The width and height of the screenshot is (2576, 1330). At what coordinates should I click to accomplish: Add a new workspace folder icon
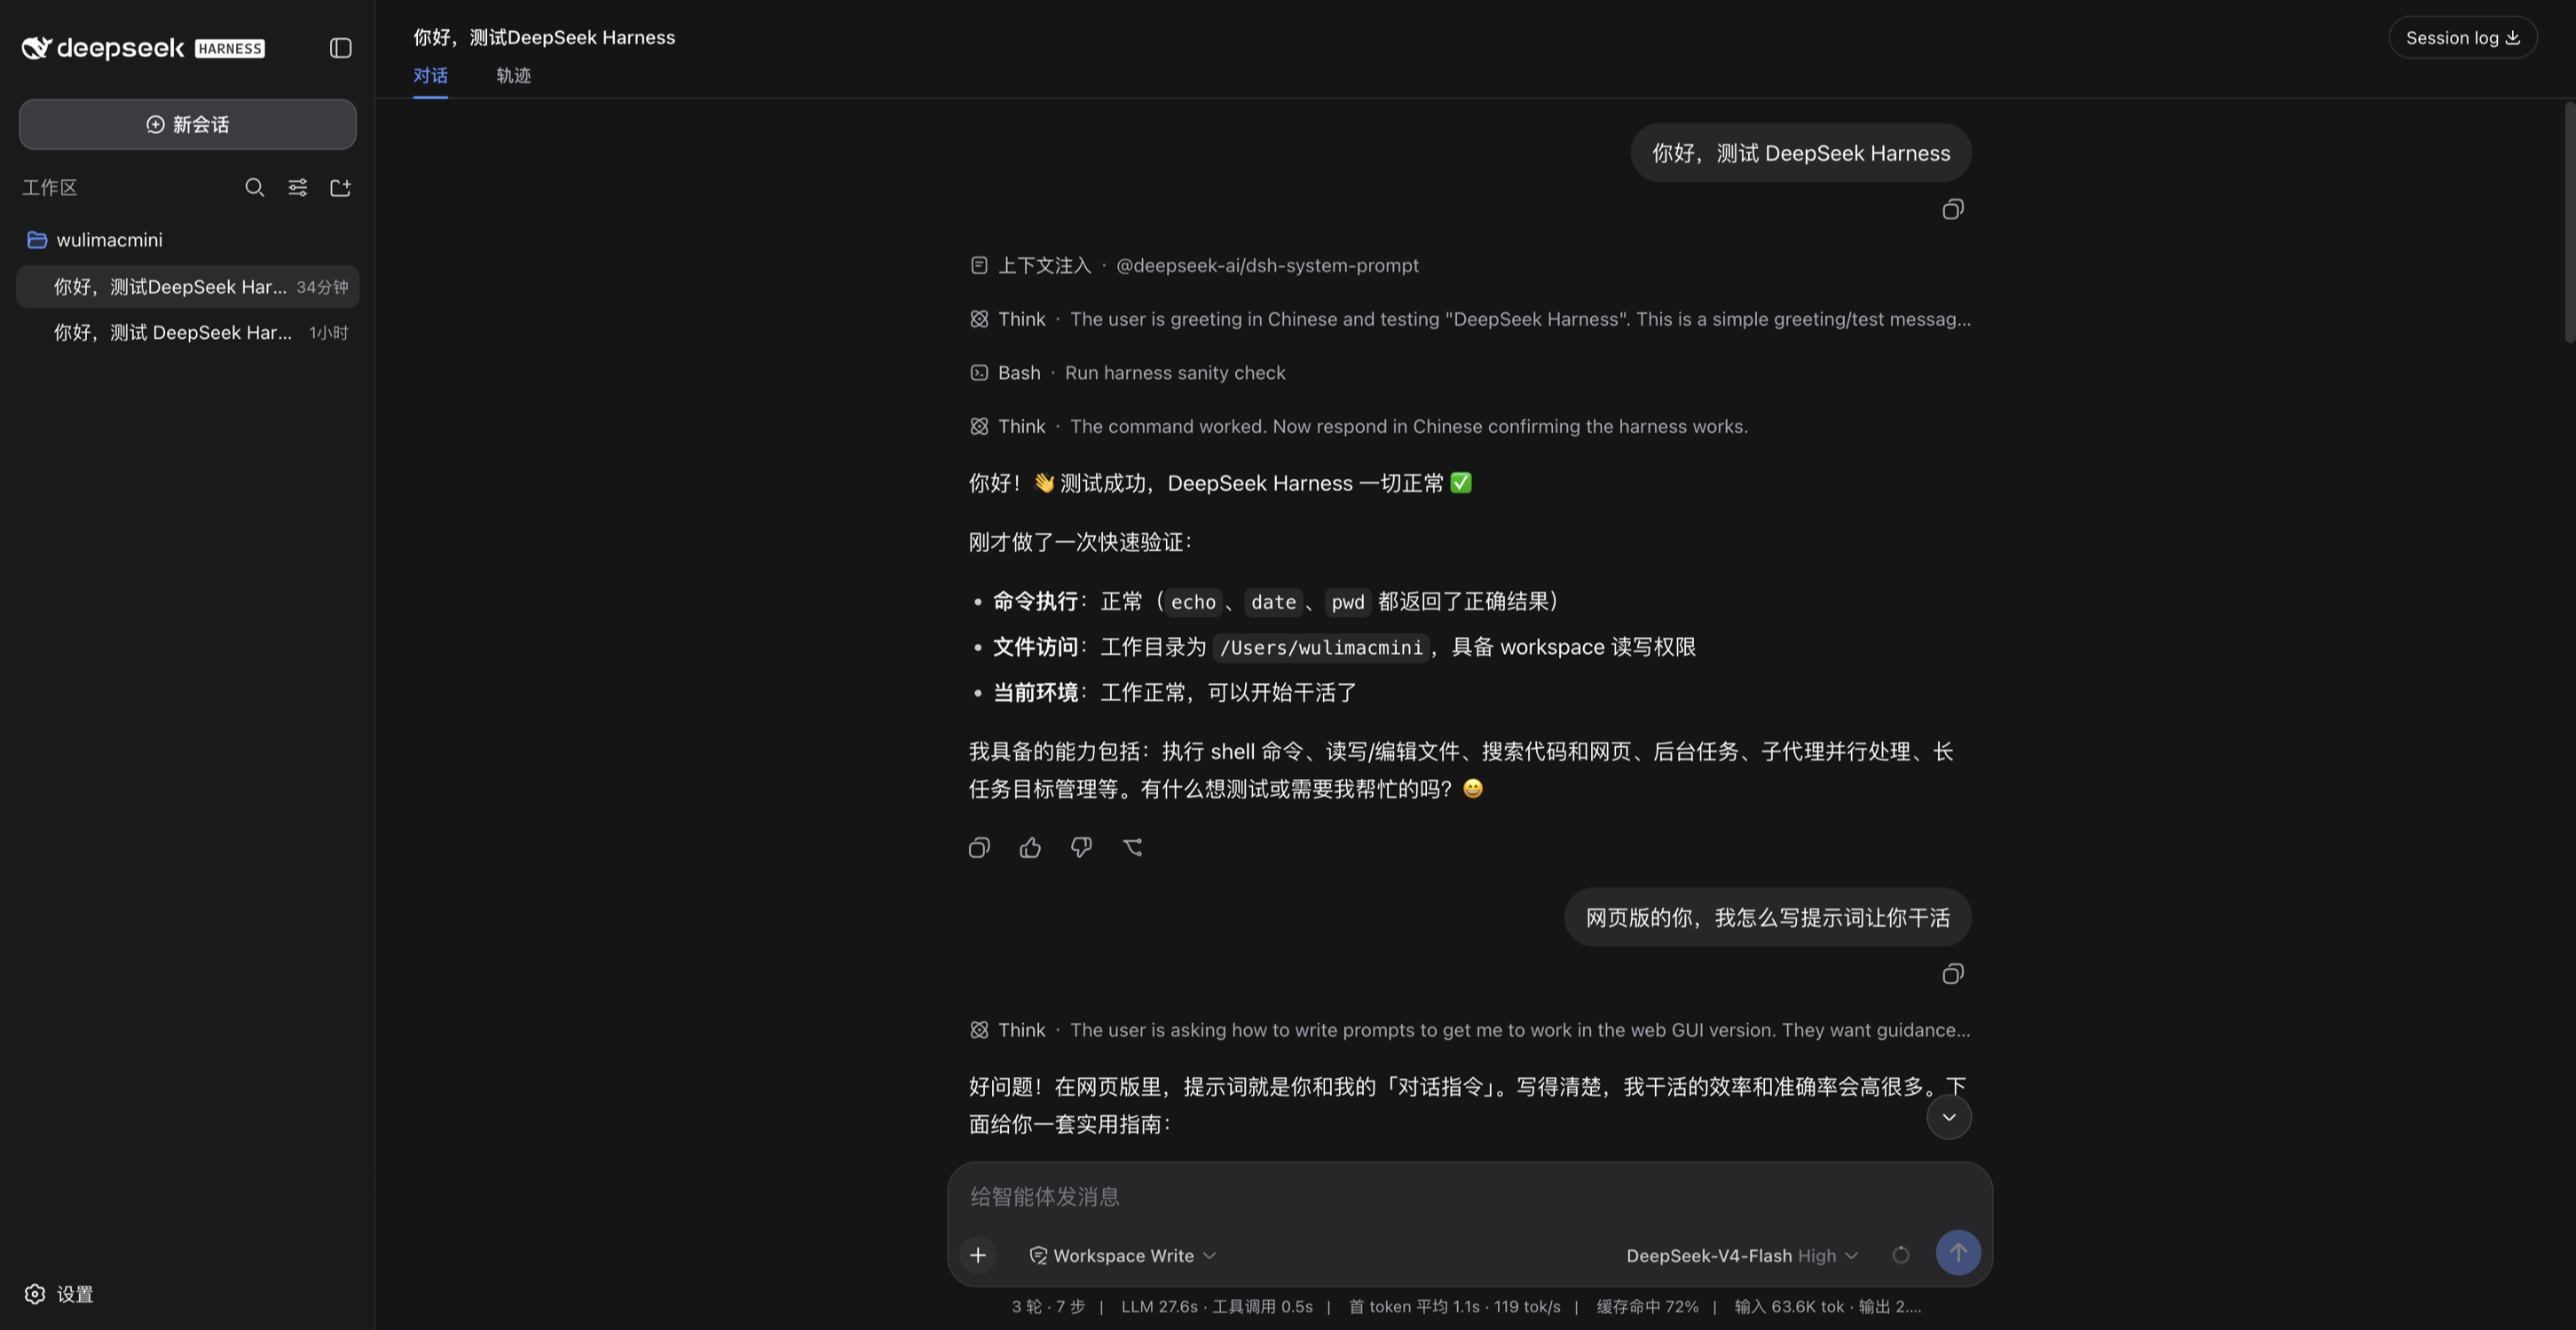[341, 187]
